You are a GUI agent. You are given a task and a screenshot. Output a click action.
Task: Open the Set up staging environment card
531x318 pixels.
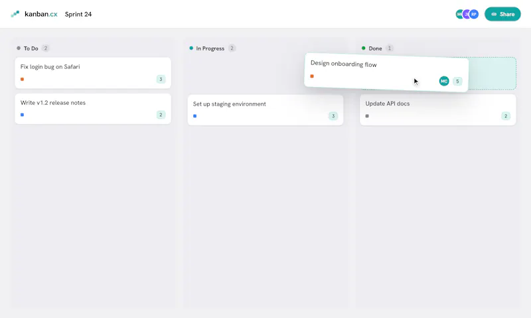pyautogui.click(x=265, y=110)
